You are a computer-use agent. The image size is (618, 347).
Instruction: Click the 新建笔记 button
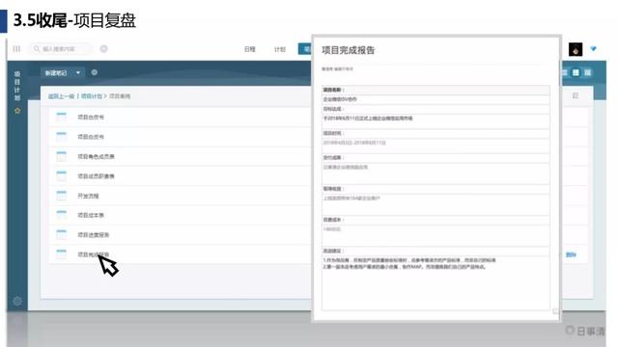pyautogui.click(x=56, y=73)
